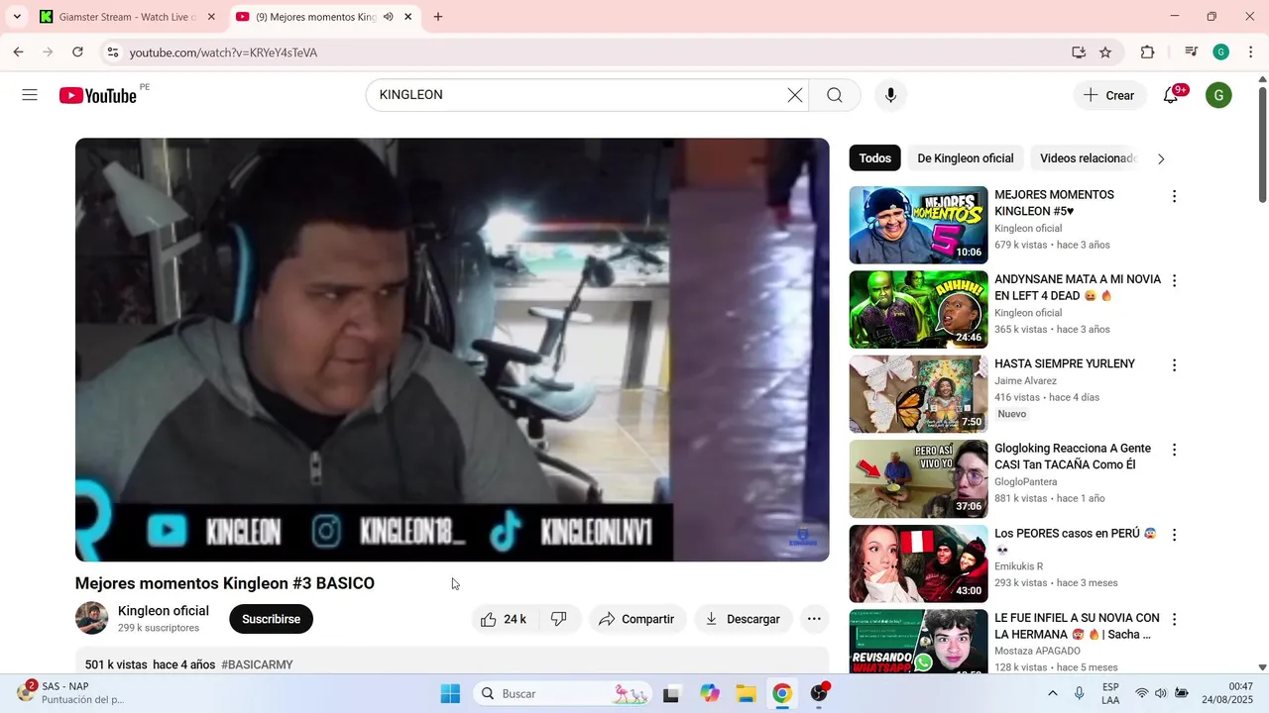This screenshot has height=713, width=1269.
Task: Open HASTA SIEMPRE YURLENY video title
Action: click(1065, 364)
